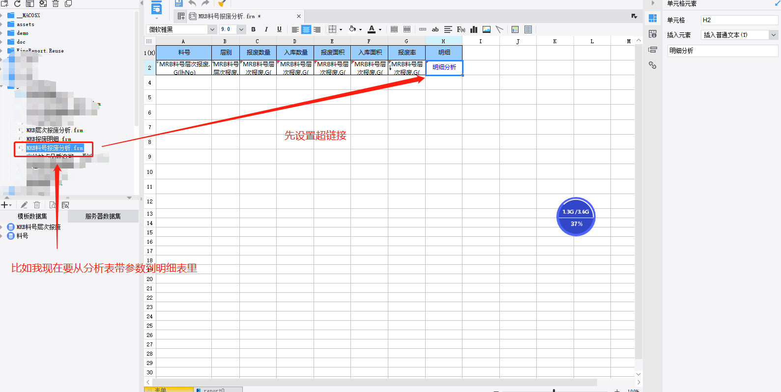Click the add dataset plus button
Image resolution: width=781 pixels, height=392 pixels.
tap(5, 205)
